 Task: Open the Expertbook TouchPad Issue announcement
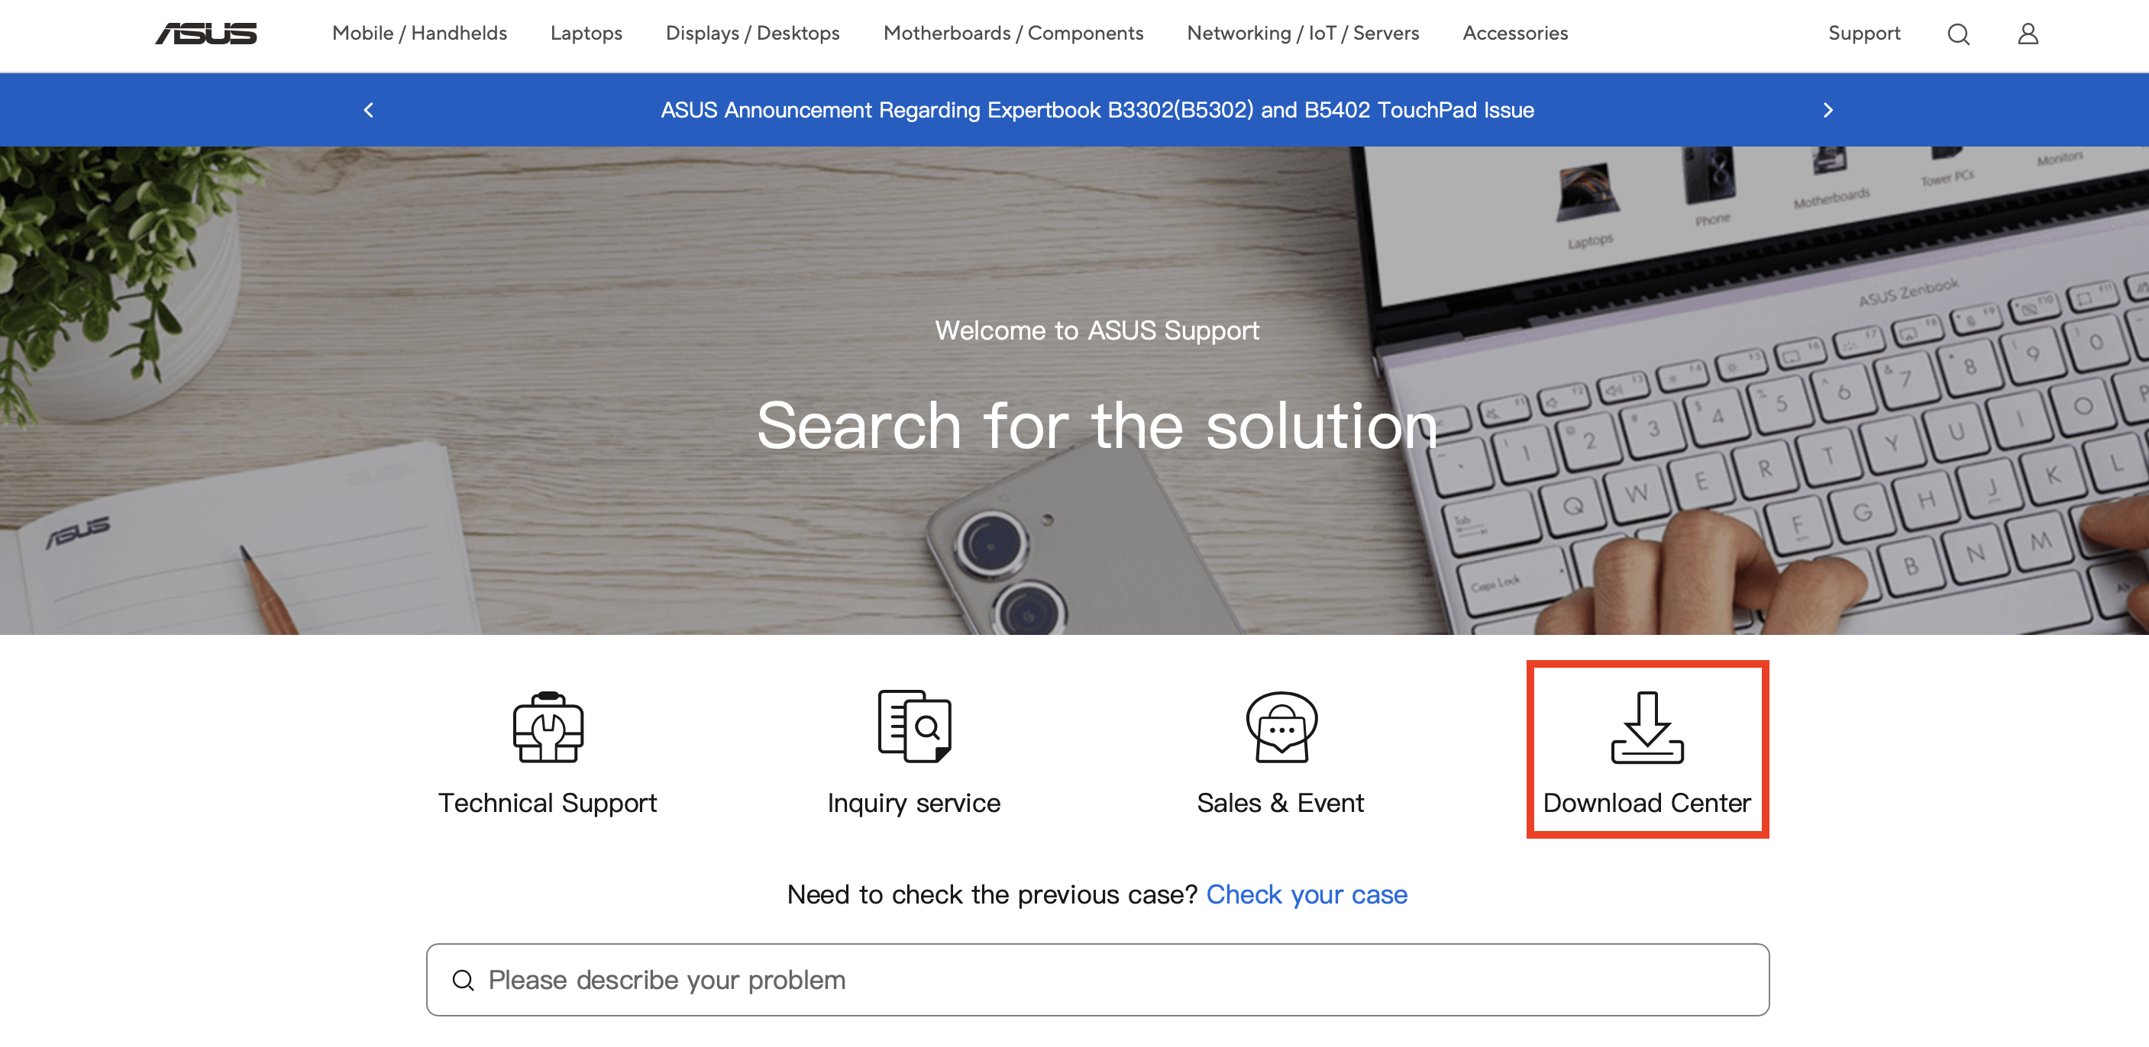(x=1097, y=109)
